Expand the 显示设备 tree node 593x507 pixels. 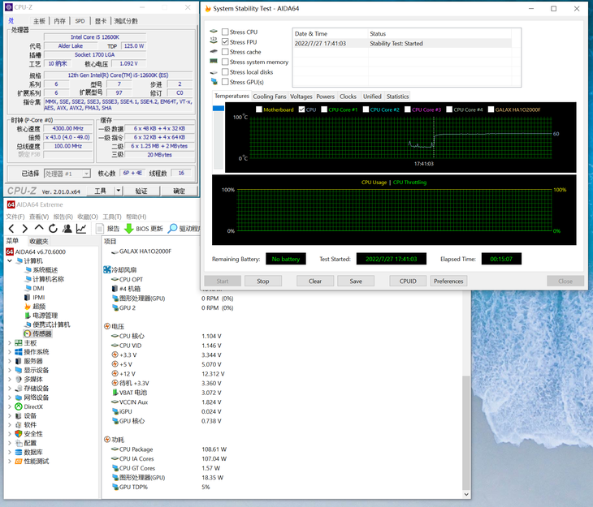[x=10, y=370]
